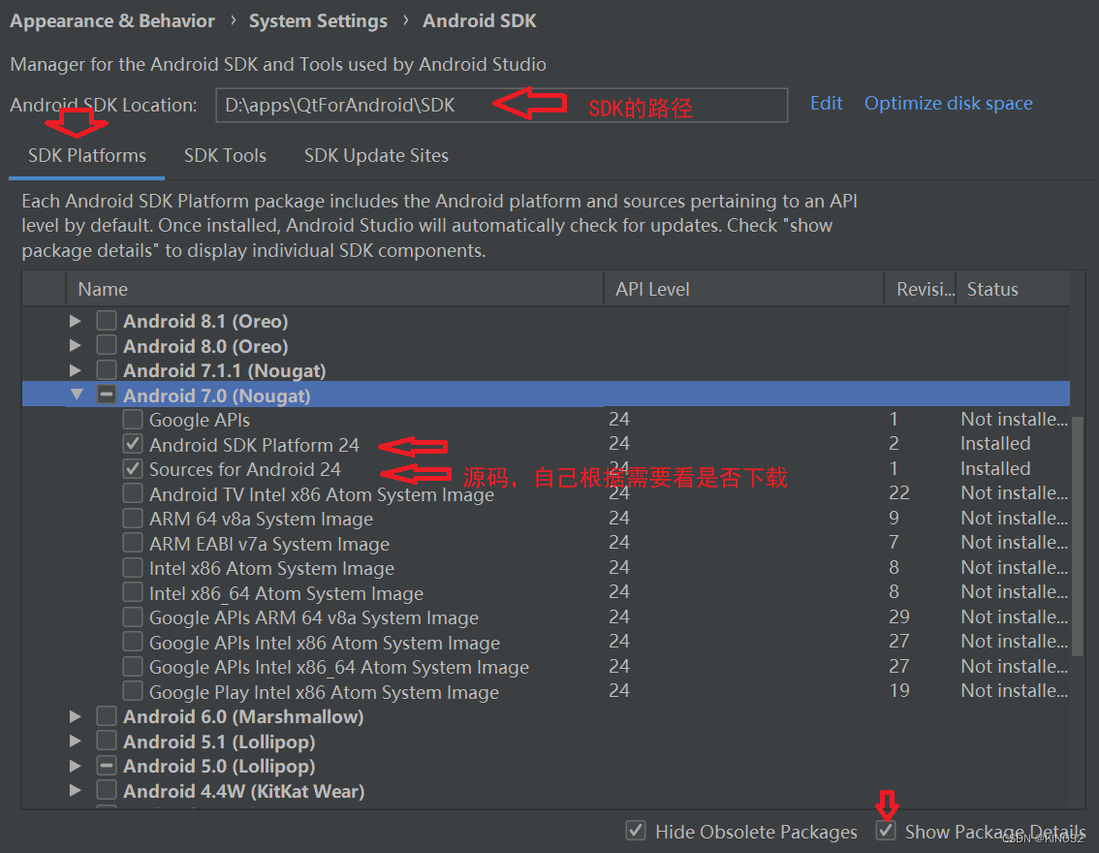Toggle Android 5.0 (Lollipop) partial checkbox

[x=107, y=766]
